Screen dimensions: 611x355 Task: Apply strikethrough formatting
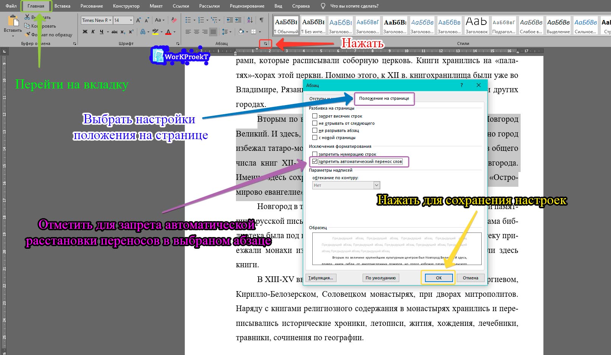(115, 31)
